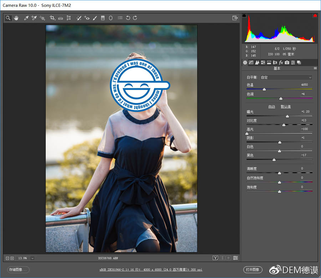This screenshot has height=278, width=321.
Task: Open the zoom level dropdown
Action: pos(32,258)
